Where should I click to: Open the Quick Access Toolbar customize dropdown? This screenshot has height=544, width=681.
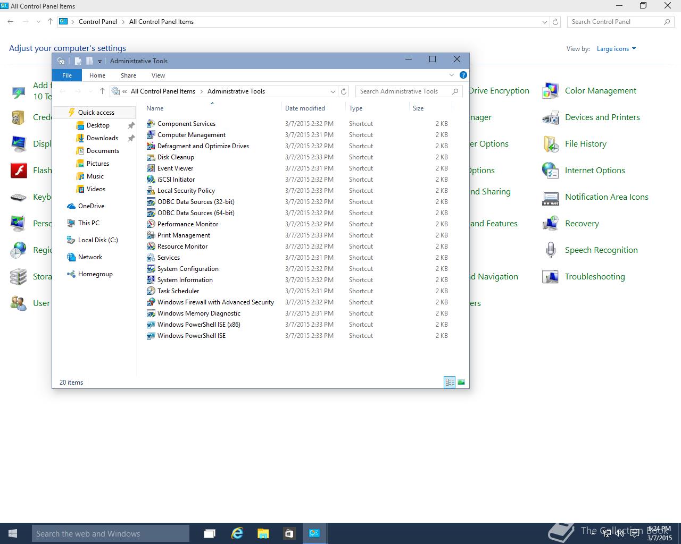[99, 61]
